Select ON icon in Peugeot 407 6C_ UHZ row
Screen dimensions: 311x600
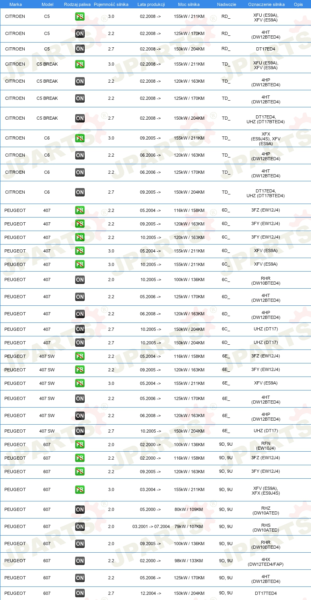coord(80,329)
